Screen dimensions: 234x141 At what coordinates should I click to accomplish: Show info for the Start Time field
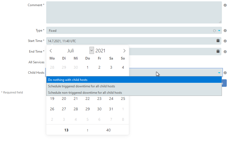(x=225, y=41)
